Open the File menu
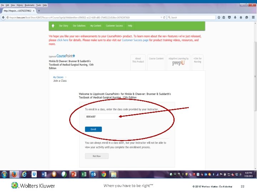Screen dimensions: 257x192 point(2,5)
